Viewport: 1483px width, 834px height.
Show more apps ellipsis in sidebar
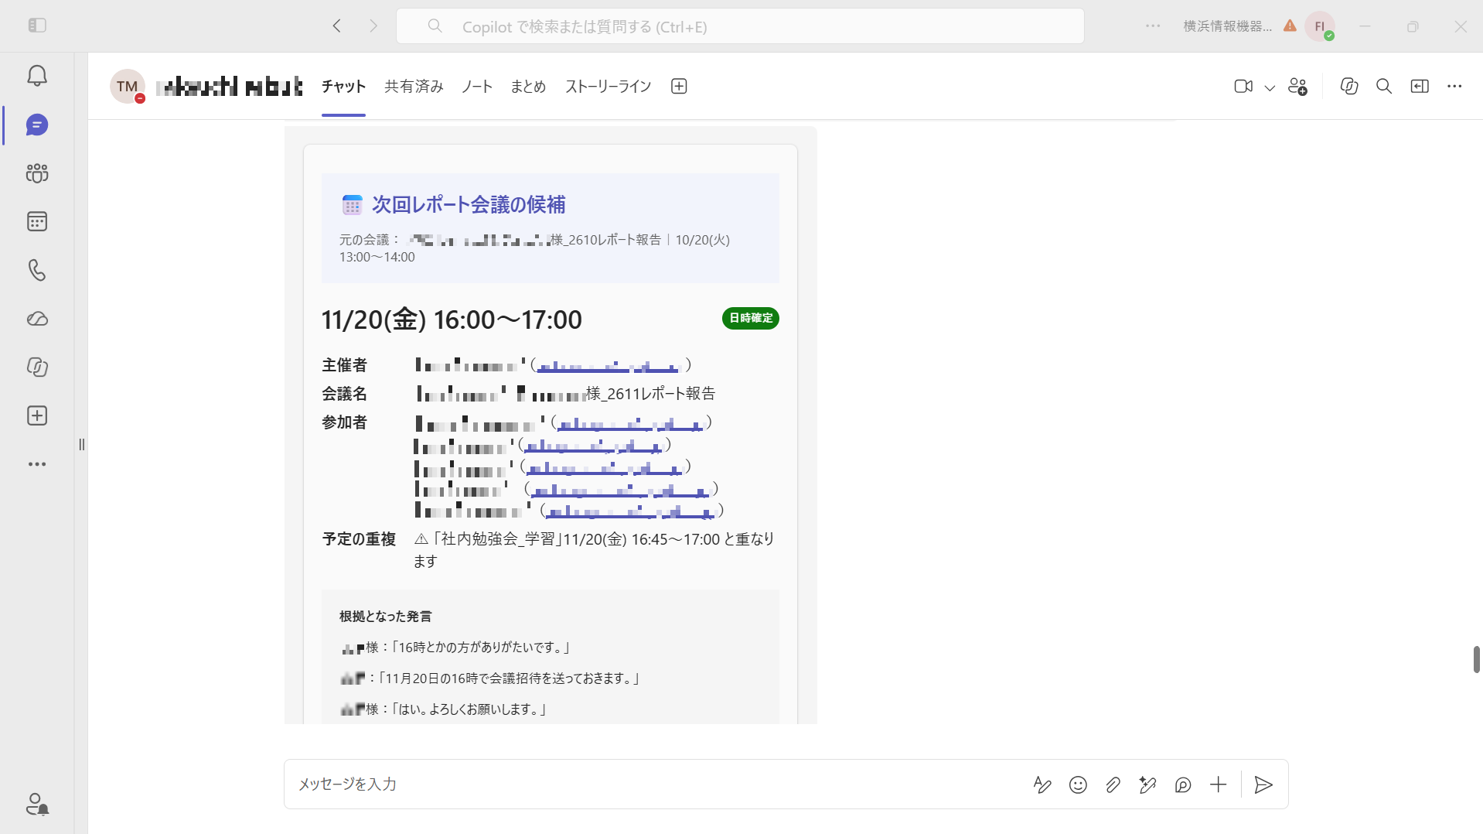pyautogui.click(x=37, y=464)
